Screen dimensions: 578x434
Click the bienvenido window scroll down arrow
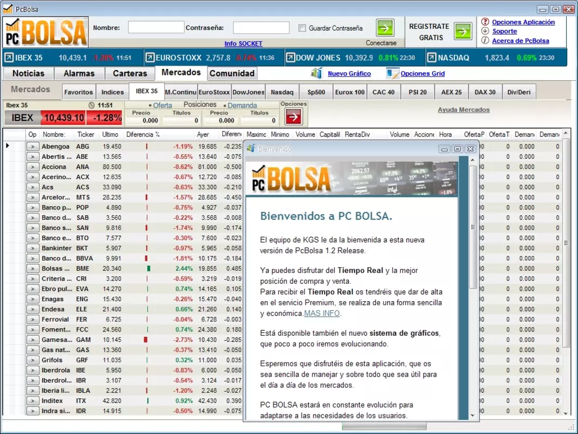(x=473, y=415)
